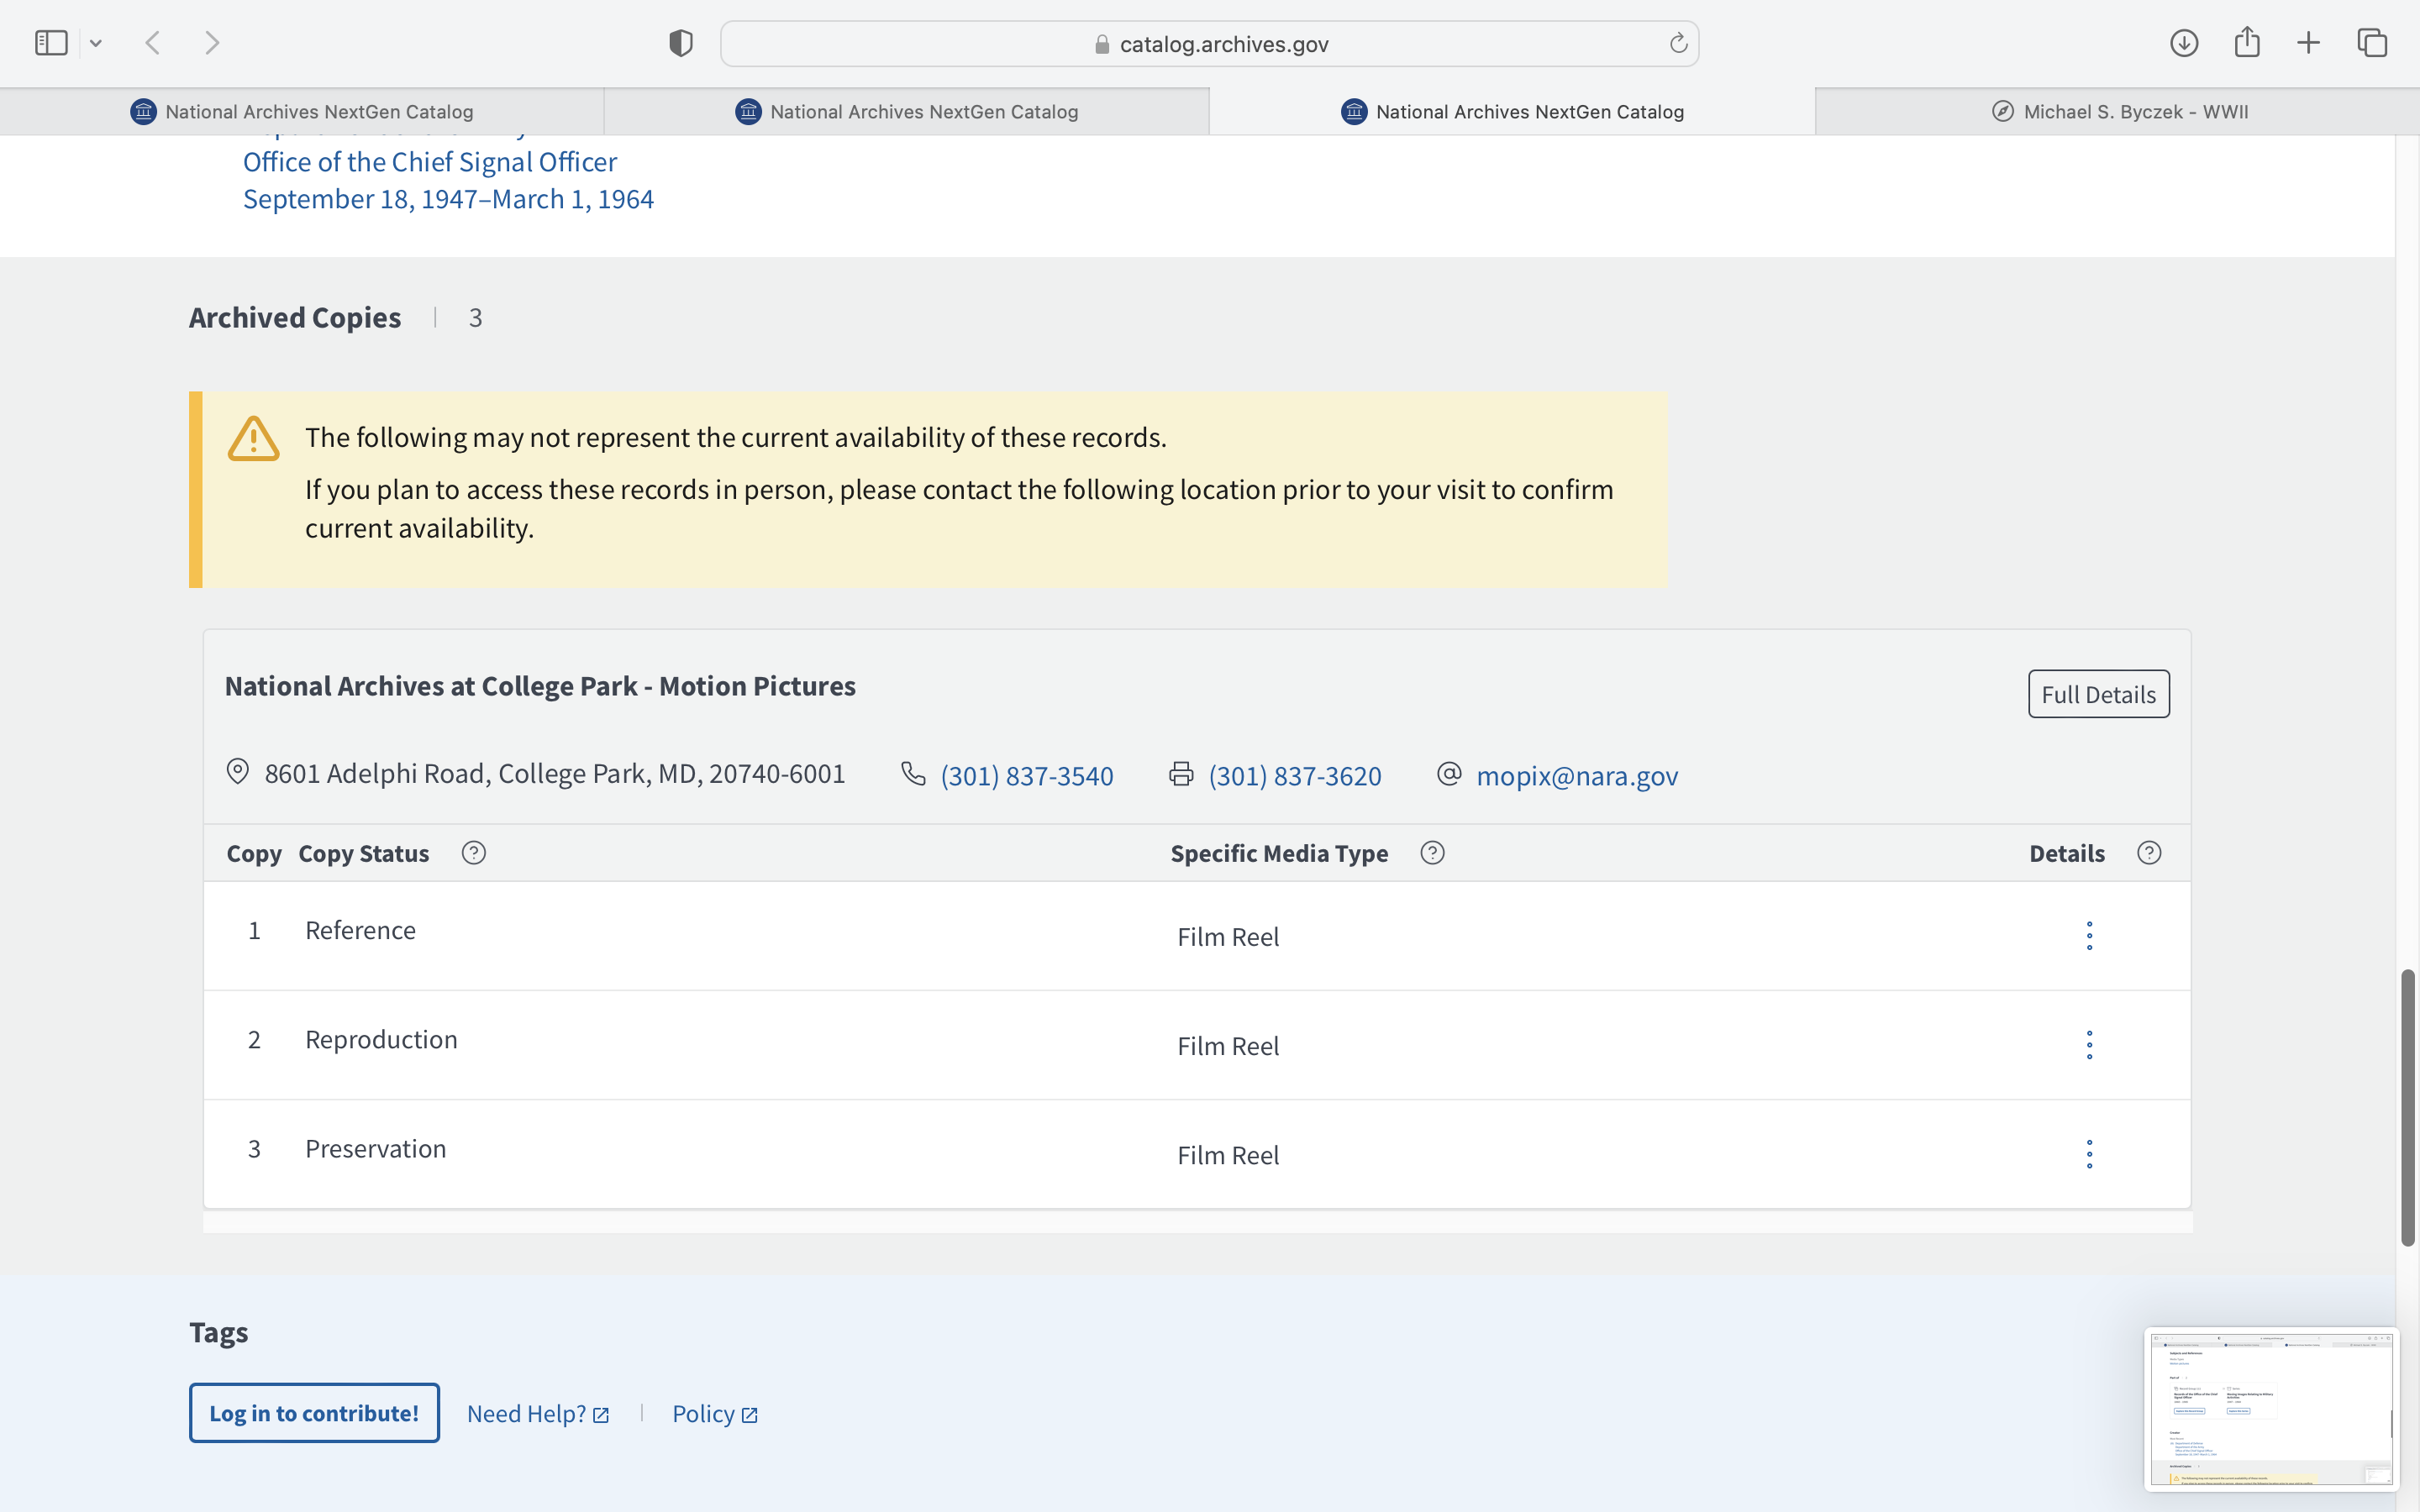Open the Preservation copy details dots
Screen dimensions: 2420x1512
coord(2089,1154)
